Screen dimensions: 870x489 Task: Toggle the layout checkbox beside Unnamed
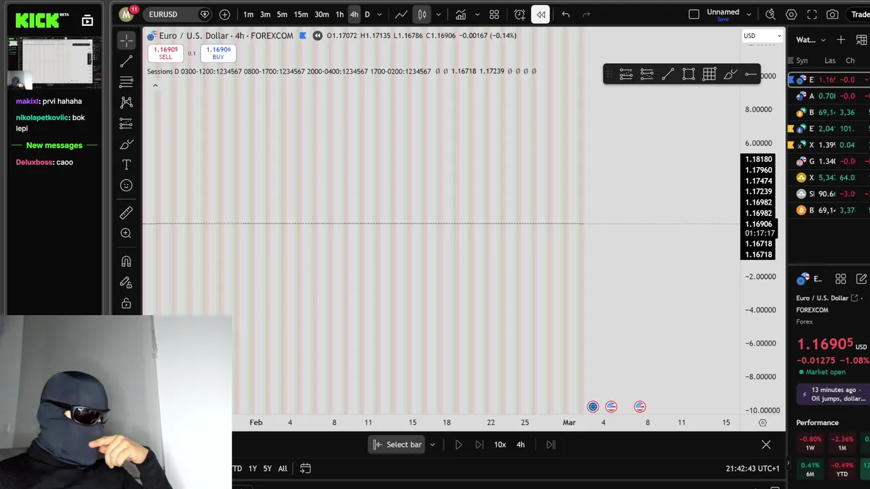694,14
